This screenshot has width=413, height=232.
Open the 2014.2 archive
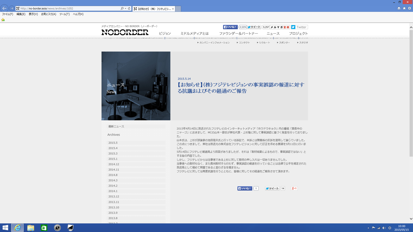[x=136, y=186]
